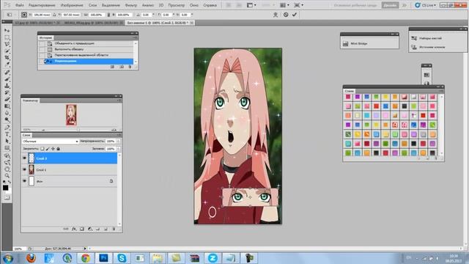Select the Rectangular Marquee tool
This screenshot has height=264, width=469.
coord(7,37)
